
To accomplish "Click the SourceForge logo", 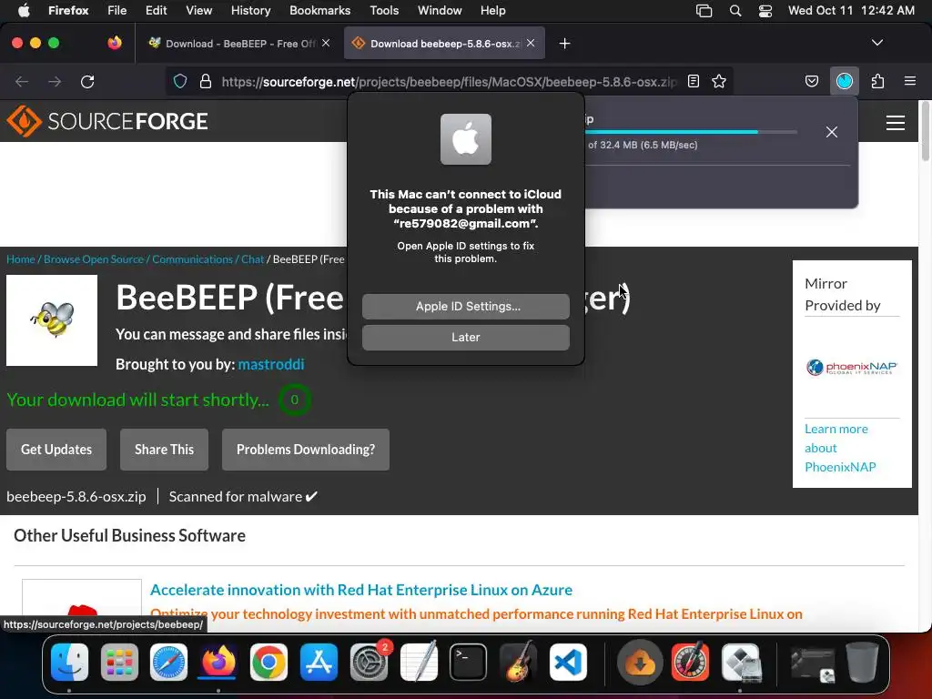I will click(107, 121).
